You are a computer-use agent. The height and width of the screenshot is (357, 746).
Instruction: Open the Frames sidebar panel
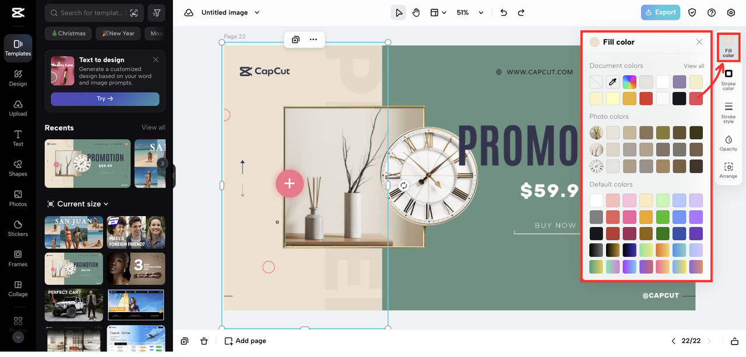point(18,259)
